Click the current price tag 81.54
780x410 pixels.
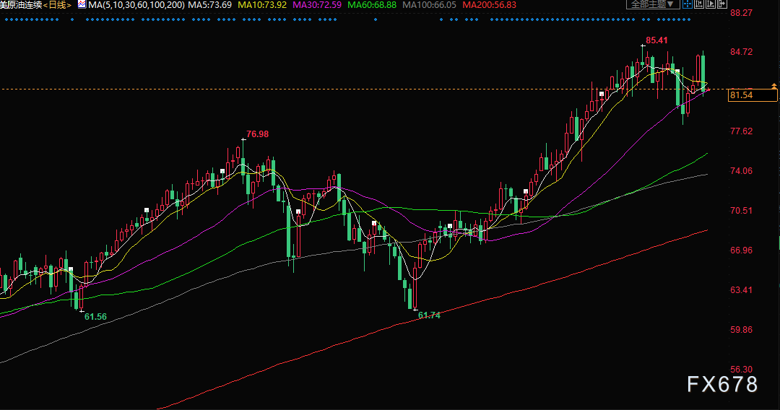752,95
